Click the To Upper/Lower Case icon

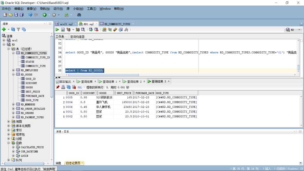click(x=110, y=29)
